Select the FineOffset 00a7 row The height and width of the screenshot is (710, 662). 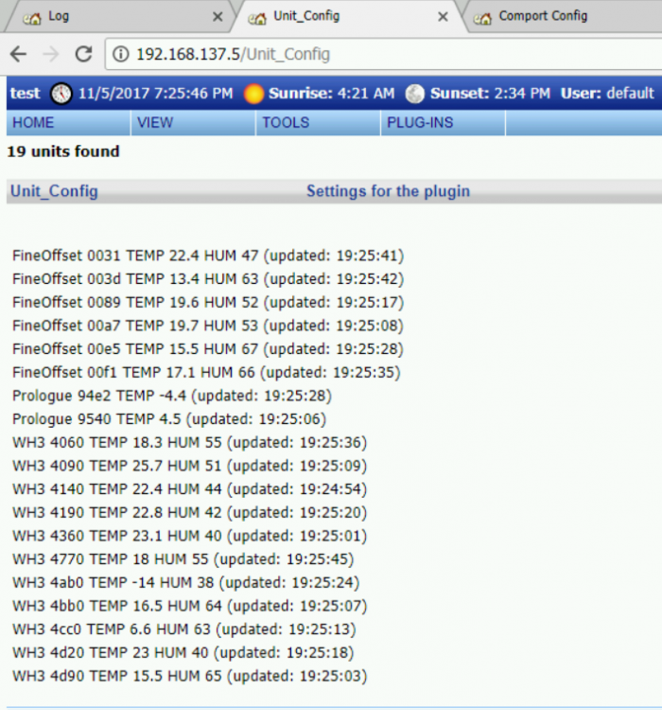208,326
